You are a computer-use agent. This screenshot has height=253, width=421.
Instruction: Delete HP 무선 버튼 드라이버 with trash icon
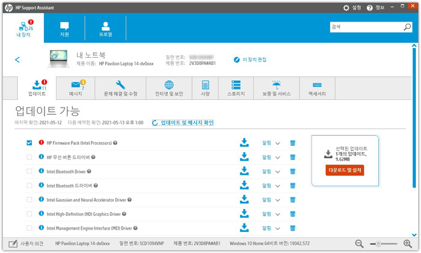coord(293,157)
